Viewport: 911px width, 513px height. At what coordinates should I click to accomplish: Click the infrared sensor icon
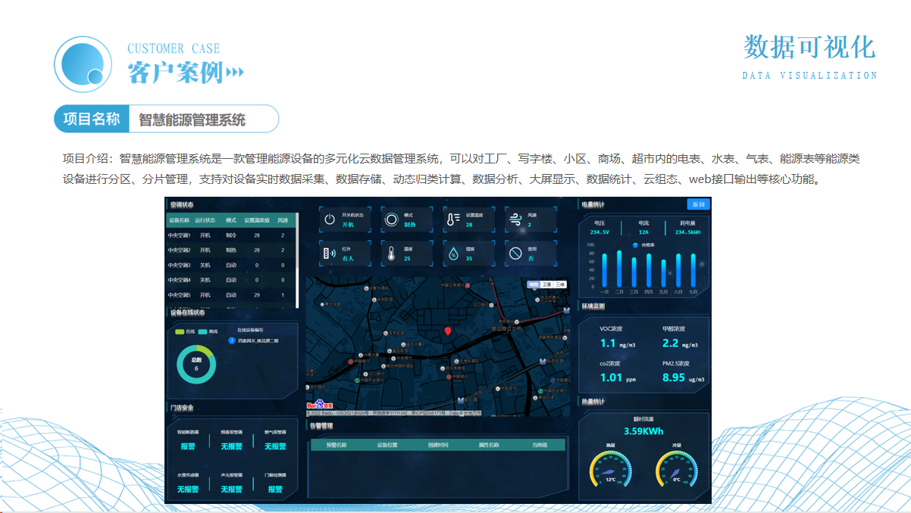click(330, 253)
